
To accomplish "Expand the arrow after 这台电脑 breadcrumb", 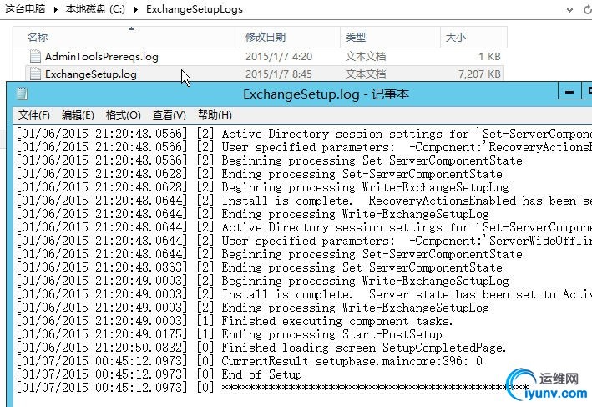I will (x=56, y=9).
